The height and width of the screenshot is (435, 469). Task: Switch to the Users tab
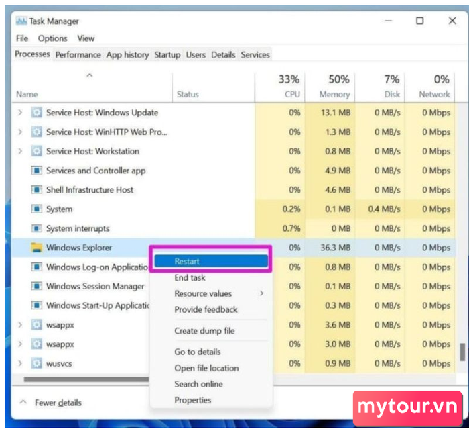pyautogui.click(x=196, y=55)
